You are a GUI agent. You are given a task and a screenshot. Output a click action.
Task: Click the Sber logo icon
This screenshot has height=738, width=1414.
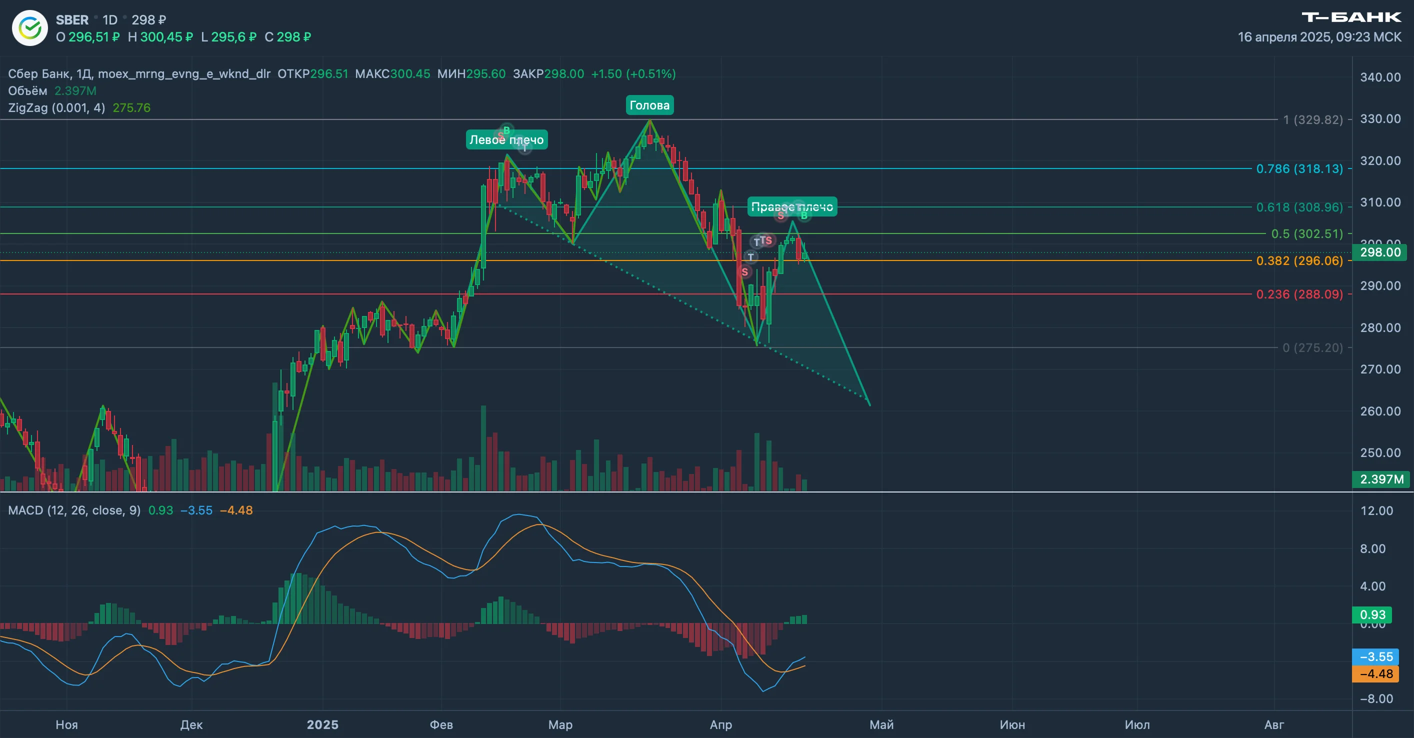point(30,28)
